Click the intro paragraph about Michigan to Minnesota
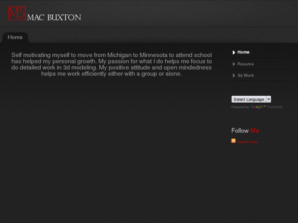Image resolution: width=298 pixels, height=223 pixels. pyautogui.click(x=111, y=64)
